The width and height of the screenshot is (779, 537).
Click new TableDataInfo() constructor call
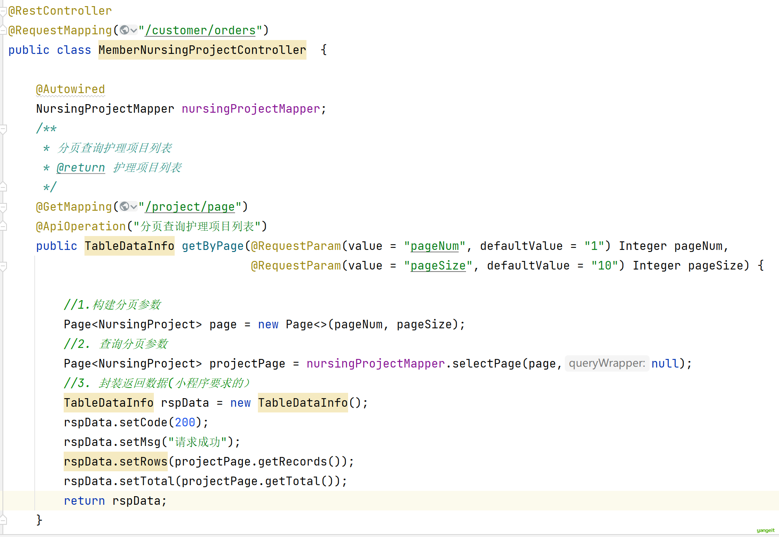click(x=299, y=403)
